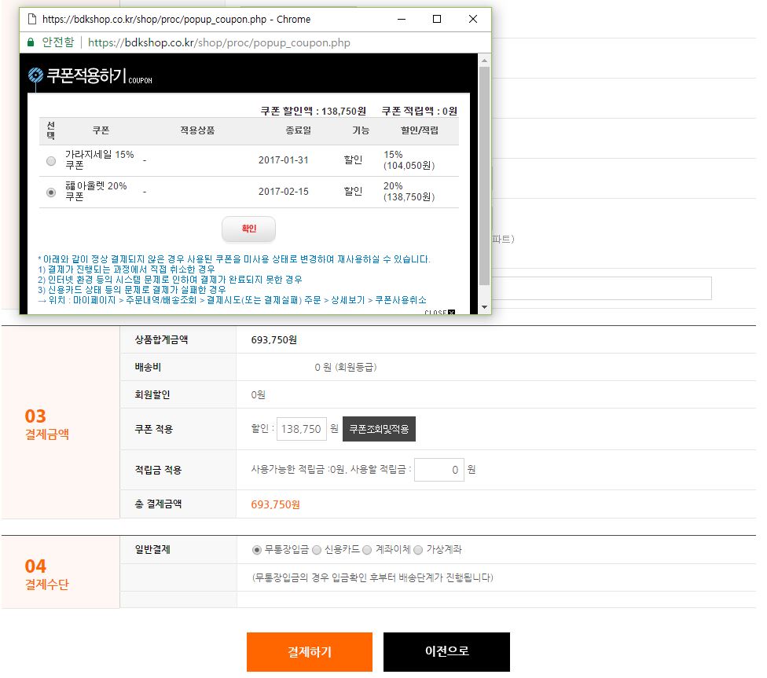Viewport: 767px width, 678px height.
Task: Select the 아울렛 20% coupon radio button
Action: click(51, 192)
